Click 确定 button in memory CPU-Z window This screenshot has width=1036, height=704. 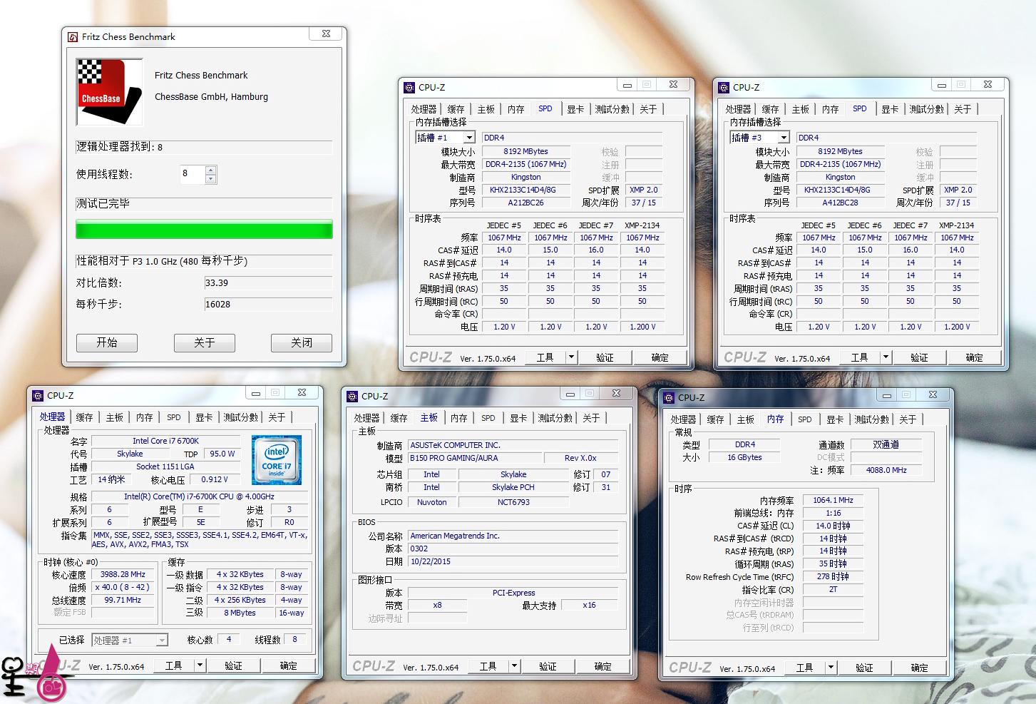[920, 668]
